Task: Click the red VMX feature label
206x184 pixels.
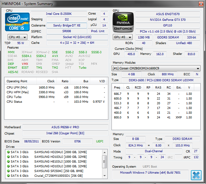Action: [x=25, y=64]
